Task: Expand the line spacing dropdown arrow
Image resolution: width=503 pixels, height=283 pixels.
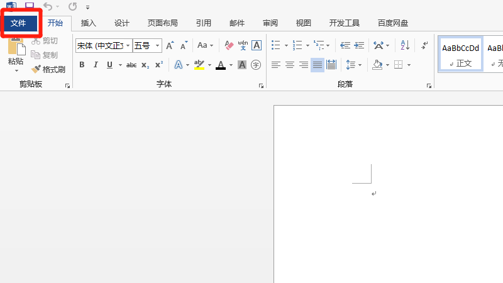Action: coord(360,65)
